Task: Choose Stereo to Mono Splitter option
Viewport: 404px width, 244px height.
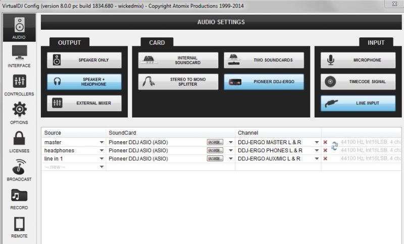Action: pyautogui.click(x=178, y=82)
